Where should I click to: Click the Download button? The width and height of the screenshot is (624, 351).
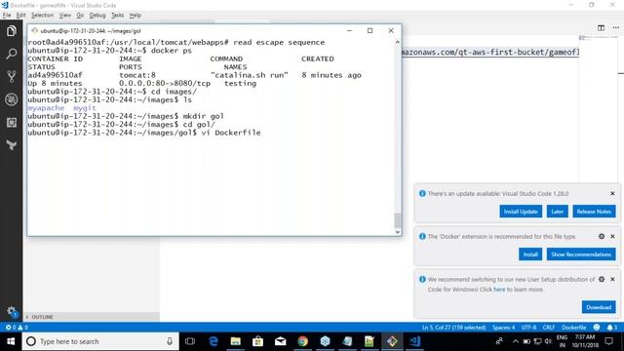tap(599, 307)
